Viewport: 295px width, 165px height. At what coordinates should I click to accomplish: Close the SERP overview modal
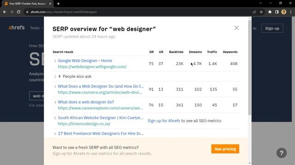(236, 28)
